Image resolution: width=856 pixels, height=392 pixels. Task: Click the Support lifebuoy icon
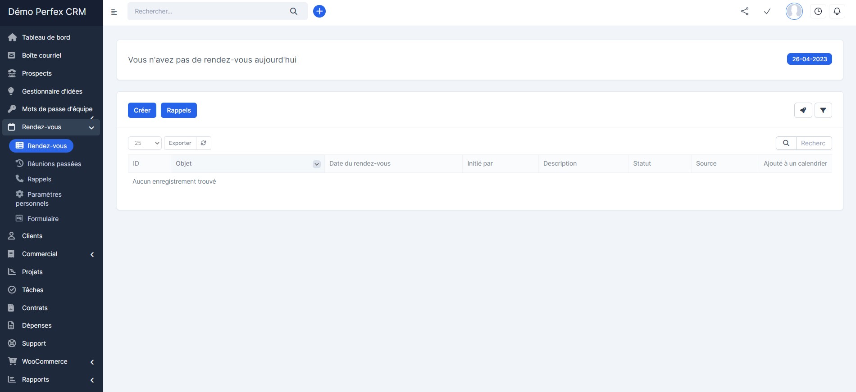click(x=12, y=343)
